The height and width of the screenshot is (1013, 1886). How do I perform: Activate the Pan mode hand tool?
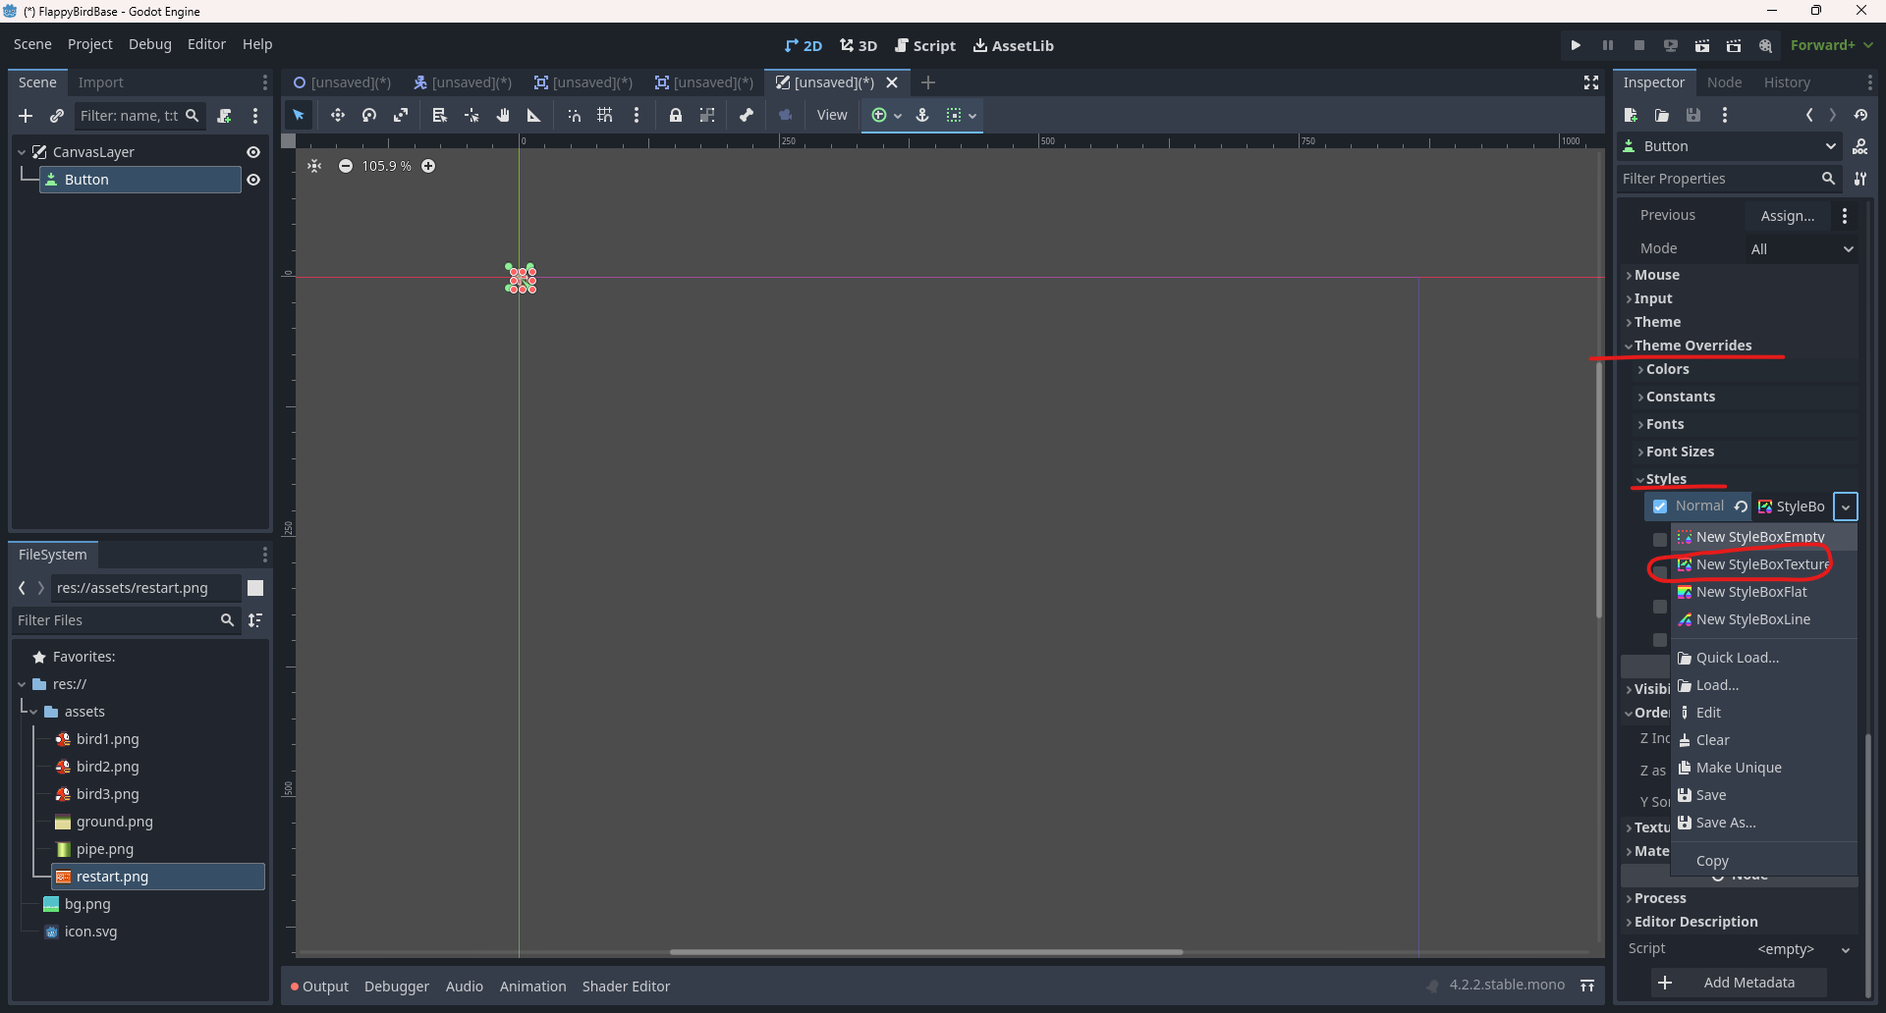coord(503,116)
